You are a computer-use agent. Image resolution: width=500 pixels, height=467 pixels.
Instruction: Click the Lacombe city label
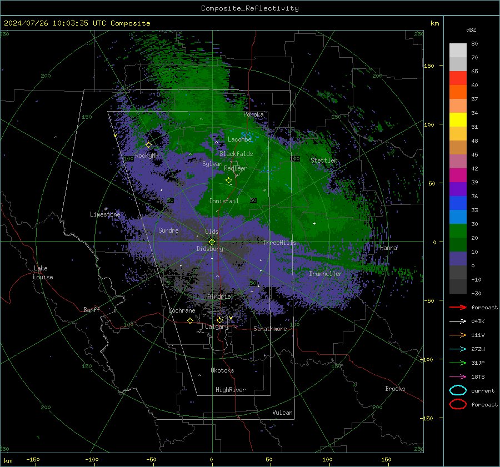point(239,139)
